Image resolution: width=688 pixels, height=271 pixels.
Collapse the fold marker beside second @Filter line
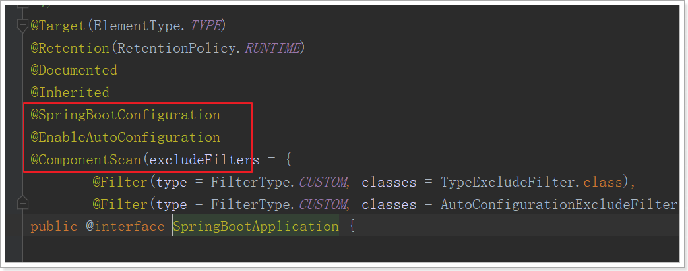coord(22,204)
